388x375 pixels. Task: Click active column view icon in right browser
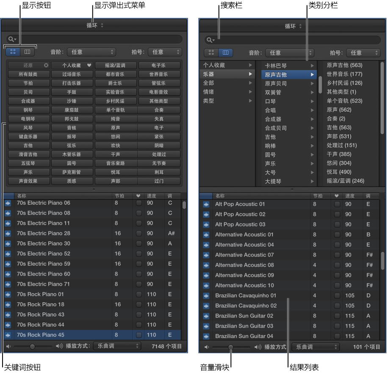[x=225, y=52]
